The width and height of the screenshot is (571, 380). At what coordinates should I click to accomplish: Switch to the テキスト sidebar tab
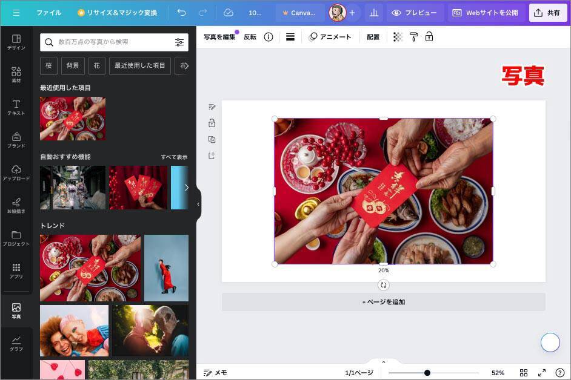(x=16, y=108)
